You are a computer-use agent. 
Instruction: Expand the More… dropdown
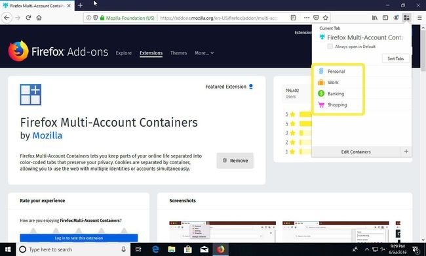(204, 53)
